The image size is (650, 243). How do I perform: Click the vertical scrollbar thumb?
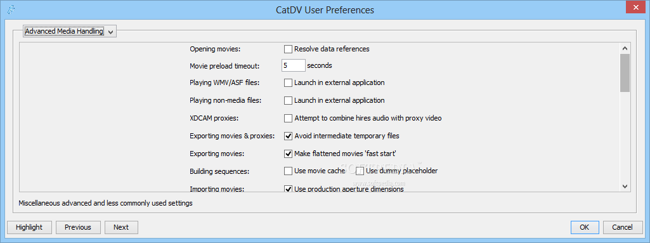[x=625, y=72]
